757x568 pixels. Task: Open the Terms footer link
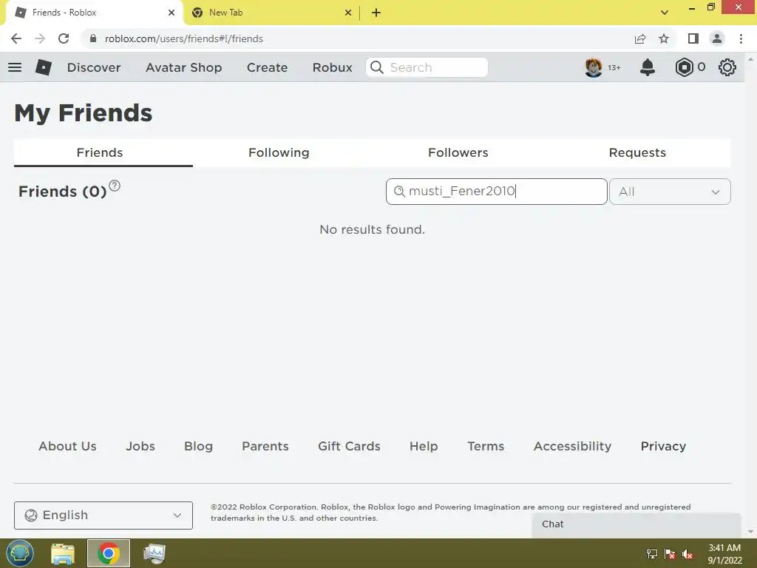486,446
